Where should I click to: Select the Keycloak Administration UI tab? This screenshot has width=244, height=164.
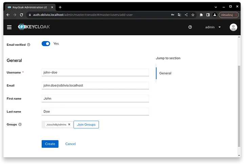tap(30, 7)
